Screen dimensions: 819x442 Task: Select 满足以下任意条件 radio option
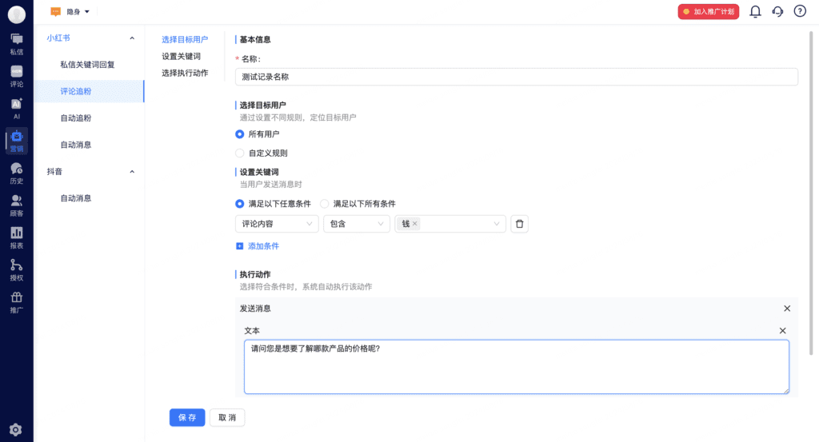[x=240, y=204]
